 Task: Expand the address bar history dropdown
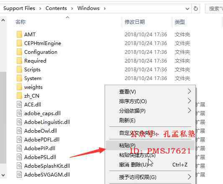187,9
